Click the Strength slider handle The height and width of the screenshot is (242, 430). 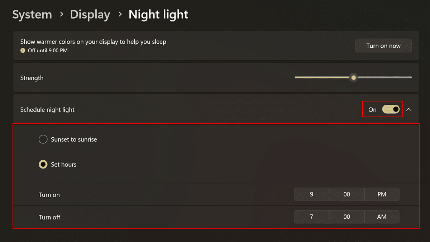[354, 77]
